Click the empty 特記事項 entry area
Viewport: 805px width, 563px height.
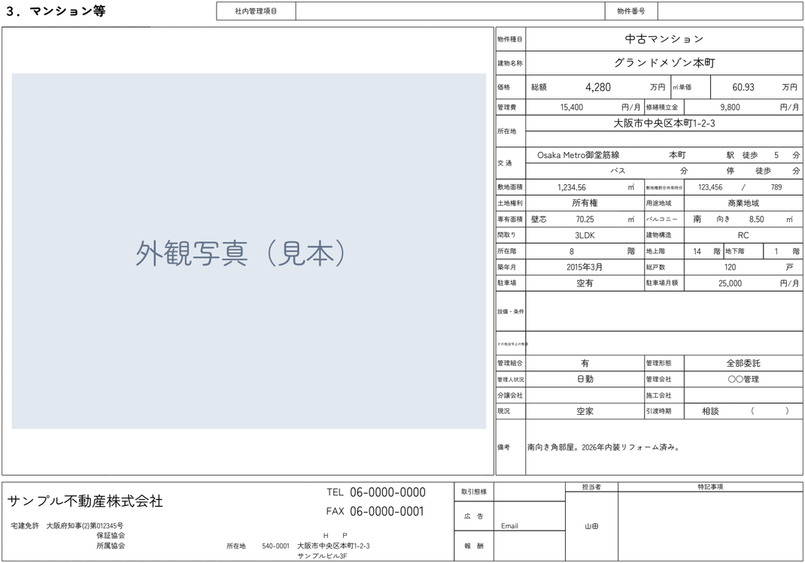point(710,526)
